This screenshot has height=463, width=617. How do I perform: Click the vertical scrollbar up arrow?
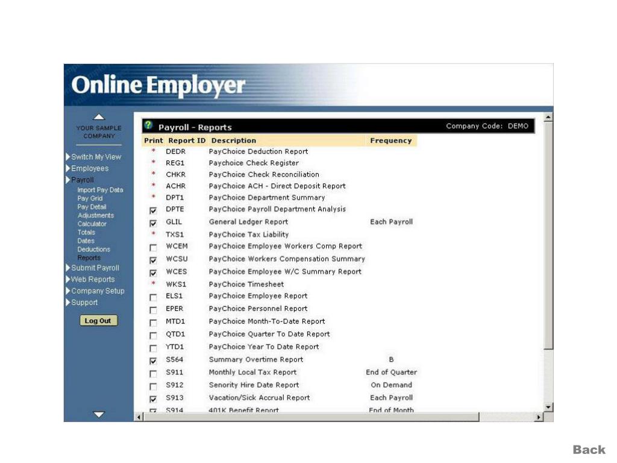click(548, 118)
